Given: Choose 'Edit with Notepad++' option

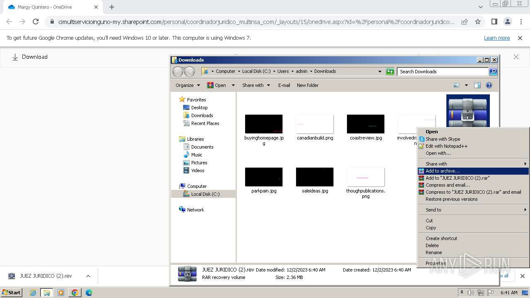Looking at the screenshot, I should click(473, 146).
